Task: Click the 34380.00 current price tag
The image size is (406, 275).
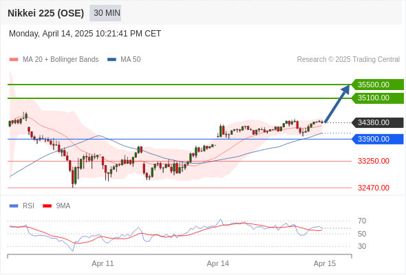Action: (378, 122)
